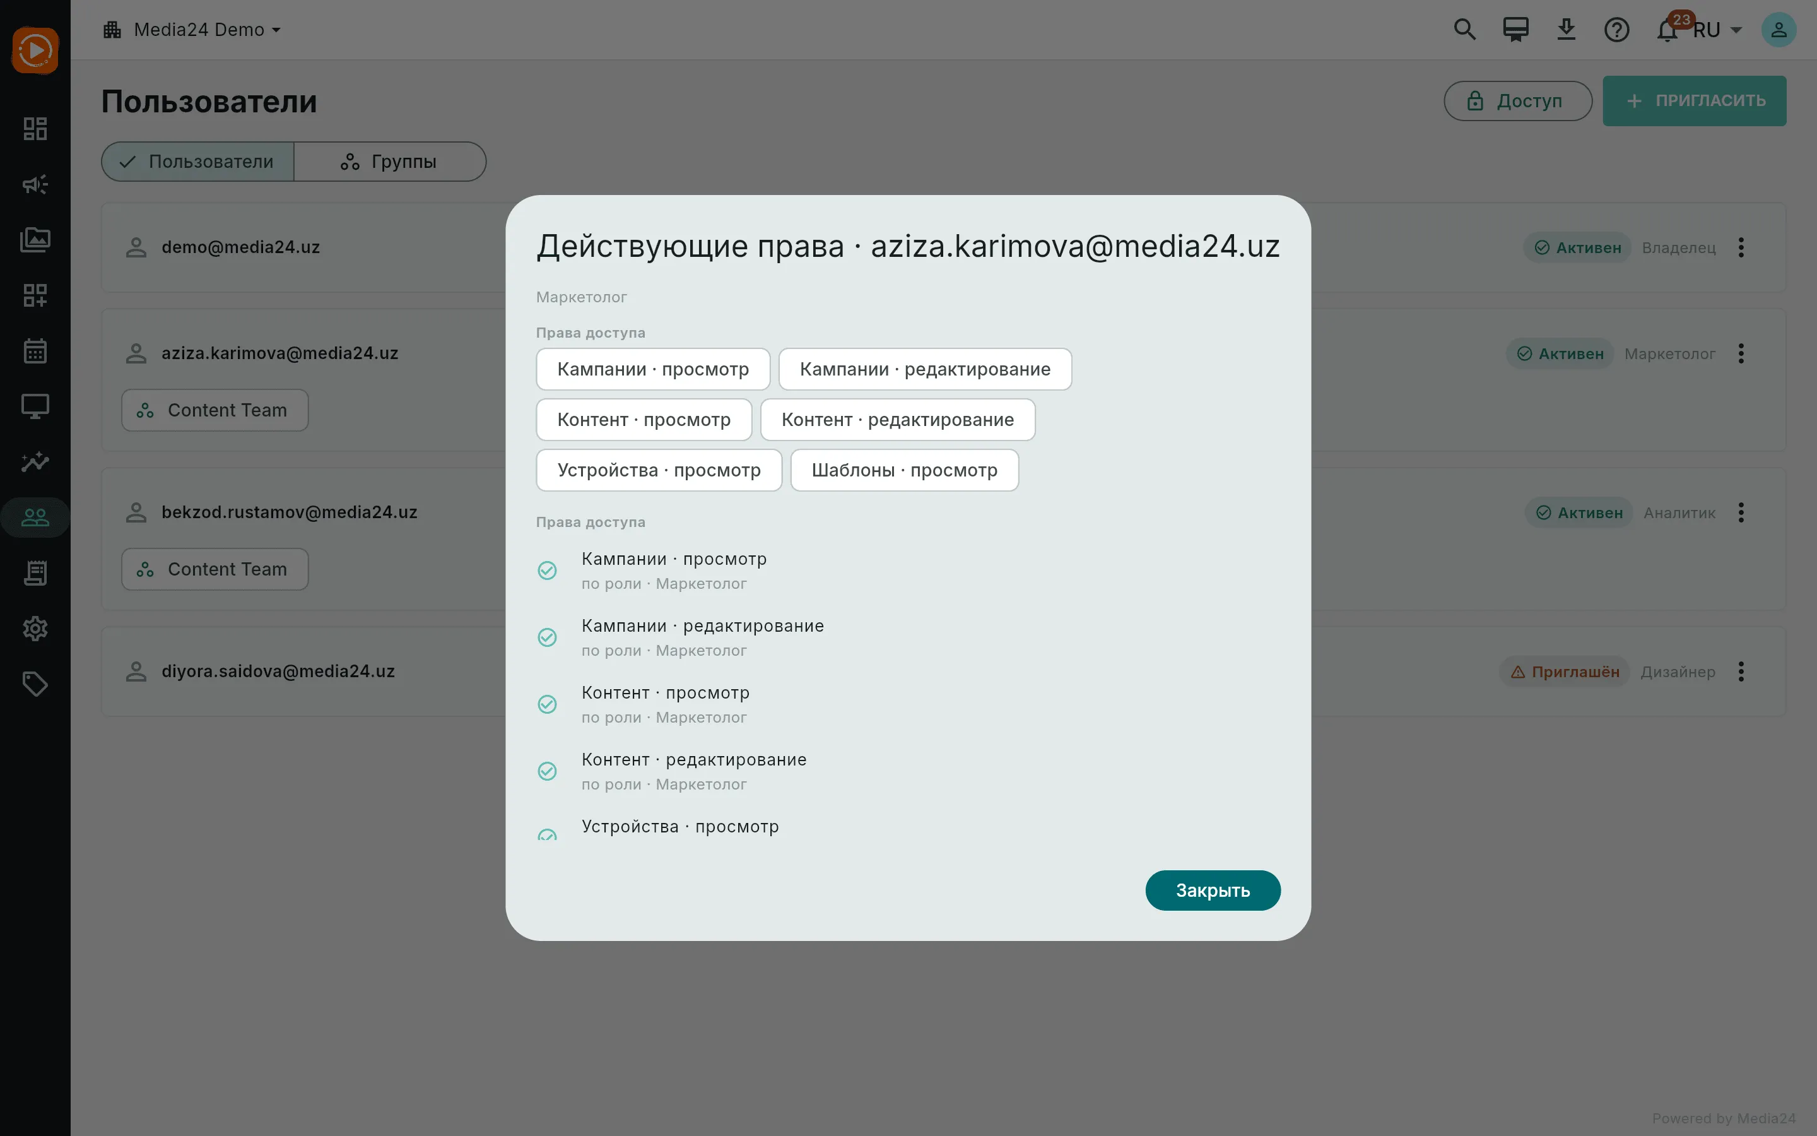Image resolution: width=1817 pixels, height=1136 pixels.
Task: Open three-dot menu for demo@media24.uz
Action: click(1741, 247)
